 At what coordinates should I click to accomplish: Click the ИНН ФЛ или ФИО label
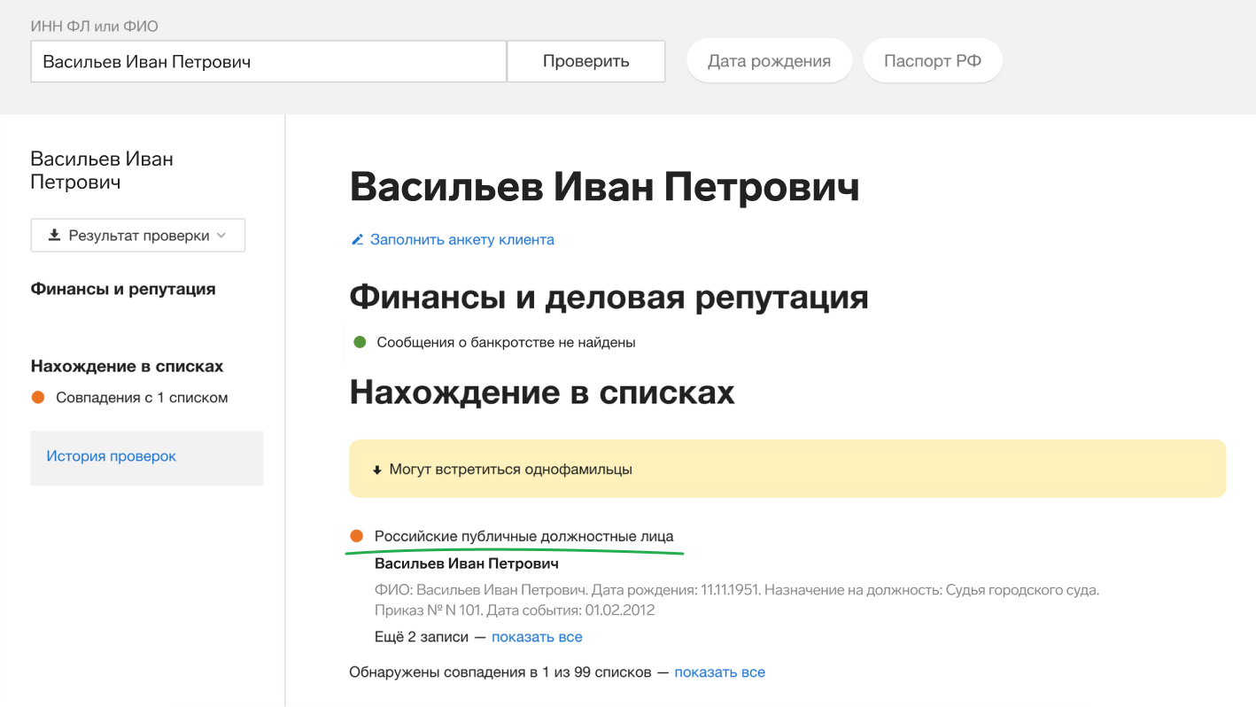(x=94, y=26)
